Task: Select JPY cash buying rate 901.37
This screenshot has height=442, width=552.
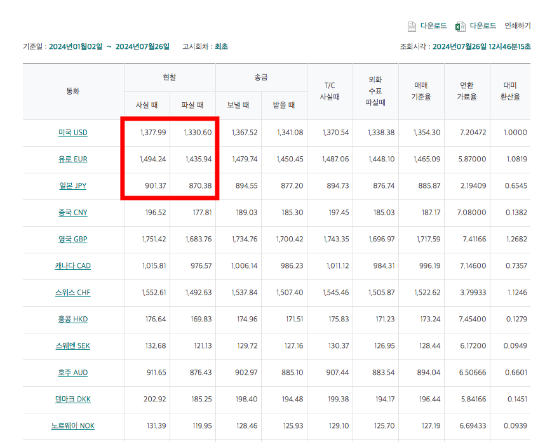Action: coord(156,186)
